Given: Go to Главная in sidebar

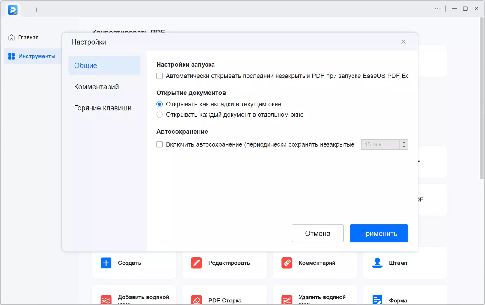Looking at the screenshot, I should tap(28, 37).
